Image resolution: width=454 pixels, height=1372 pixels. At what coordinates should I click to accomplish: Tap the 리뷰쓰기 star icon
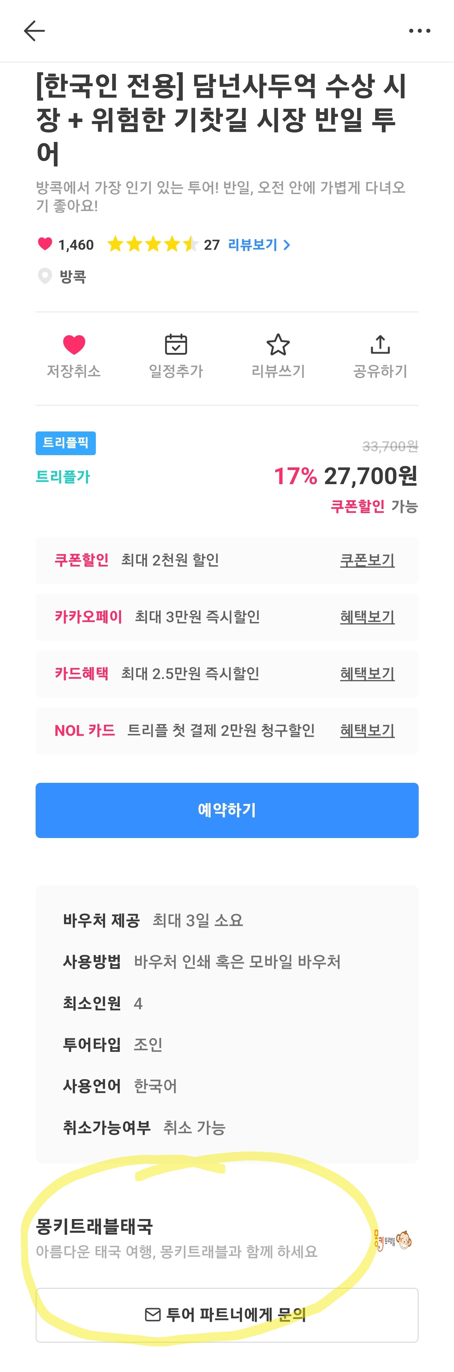[x=278, y=345]
